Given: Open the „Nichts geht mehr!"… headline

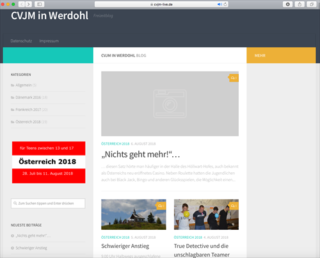Looking at the screenshot, I should tap(141, 154).
